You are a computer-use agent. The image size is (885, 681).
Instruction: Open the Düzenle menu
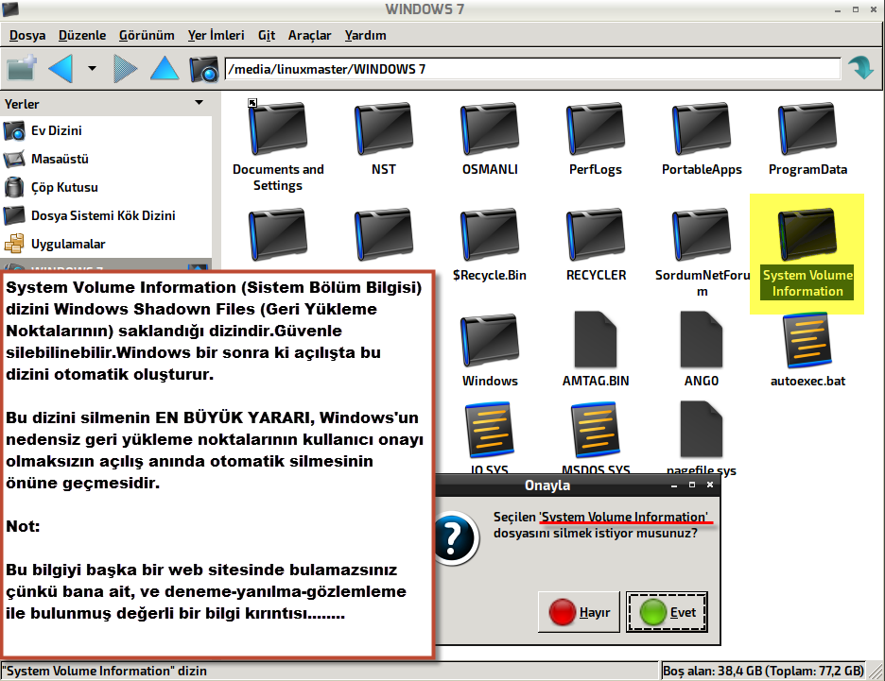click(82, 35)
